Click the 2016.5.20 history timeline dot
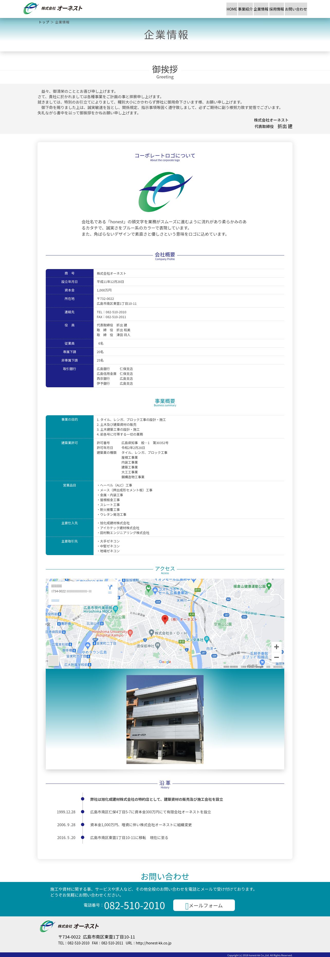This screenshot has height=957, width=330. 82,837
